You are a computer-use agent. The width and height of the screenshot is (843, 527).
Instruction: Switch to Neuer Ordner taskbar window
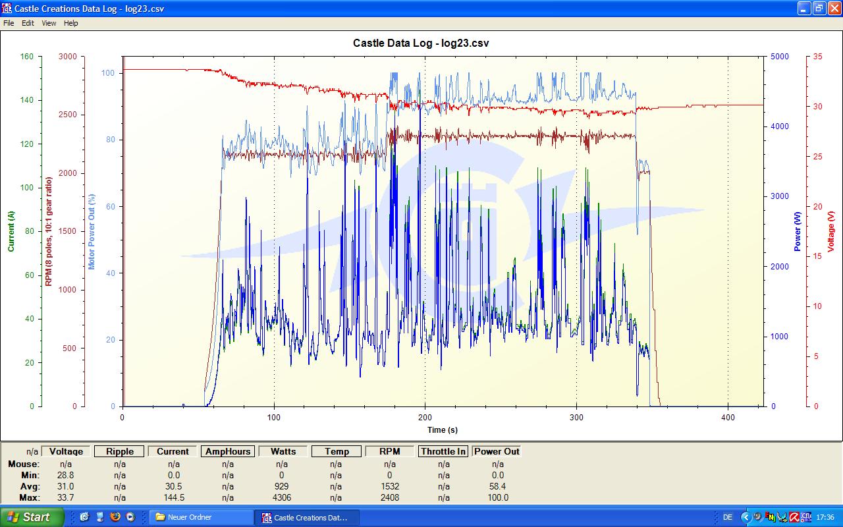[201, 517]
